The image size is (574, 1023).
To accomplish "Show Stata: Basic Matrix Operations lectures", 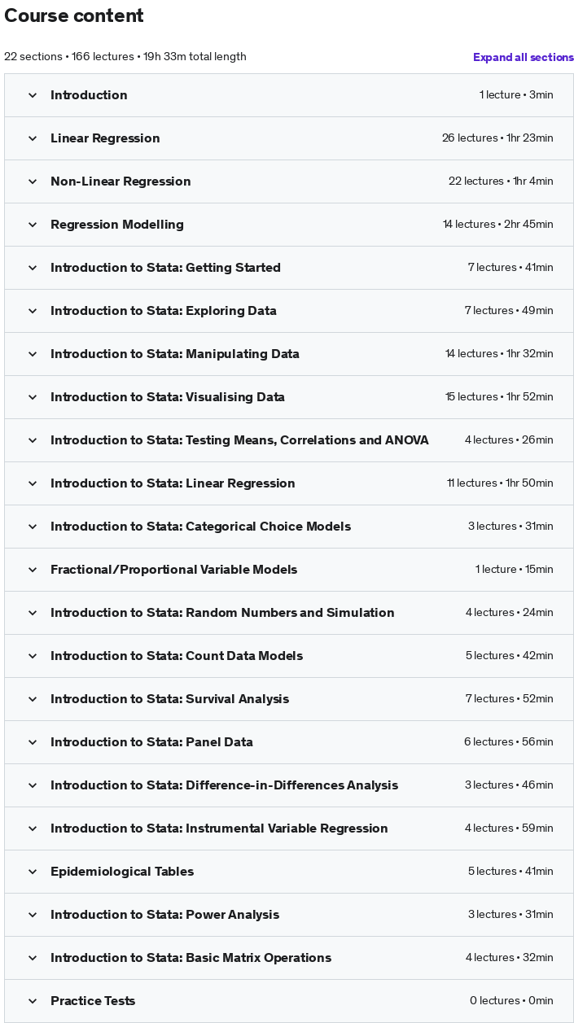I will pos(289,958).
